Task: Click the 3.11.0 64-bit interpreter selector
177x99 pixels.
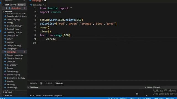Action: 158,98
